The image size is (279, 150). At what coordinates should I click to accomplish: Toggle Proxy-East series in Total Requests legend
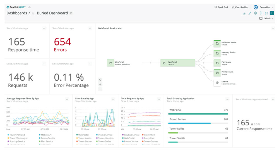[x=148, y=138]
